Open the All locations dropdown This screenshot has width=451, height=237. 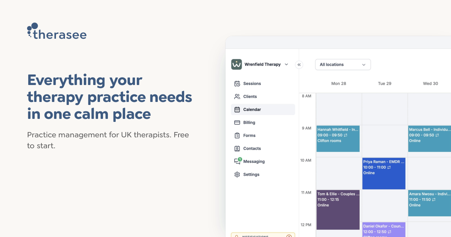click(x=343, y=65)
